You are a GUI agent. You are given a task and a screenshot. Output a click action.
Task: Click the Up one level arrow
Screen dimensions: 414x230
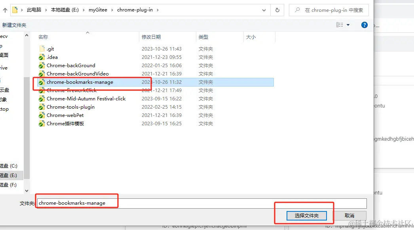tap(5, 10)
